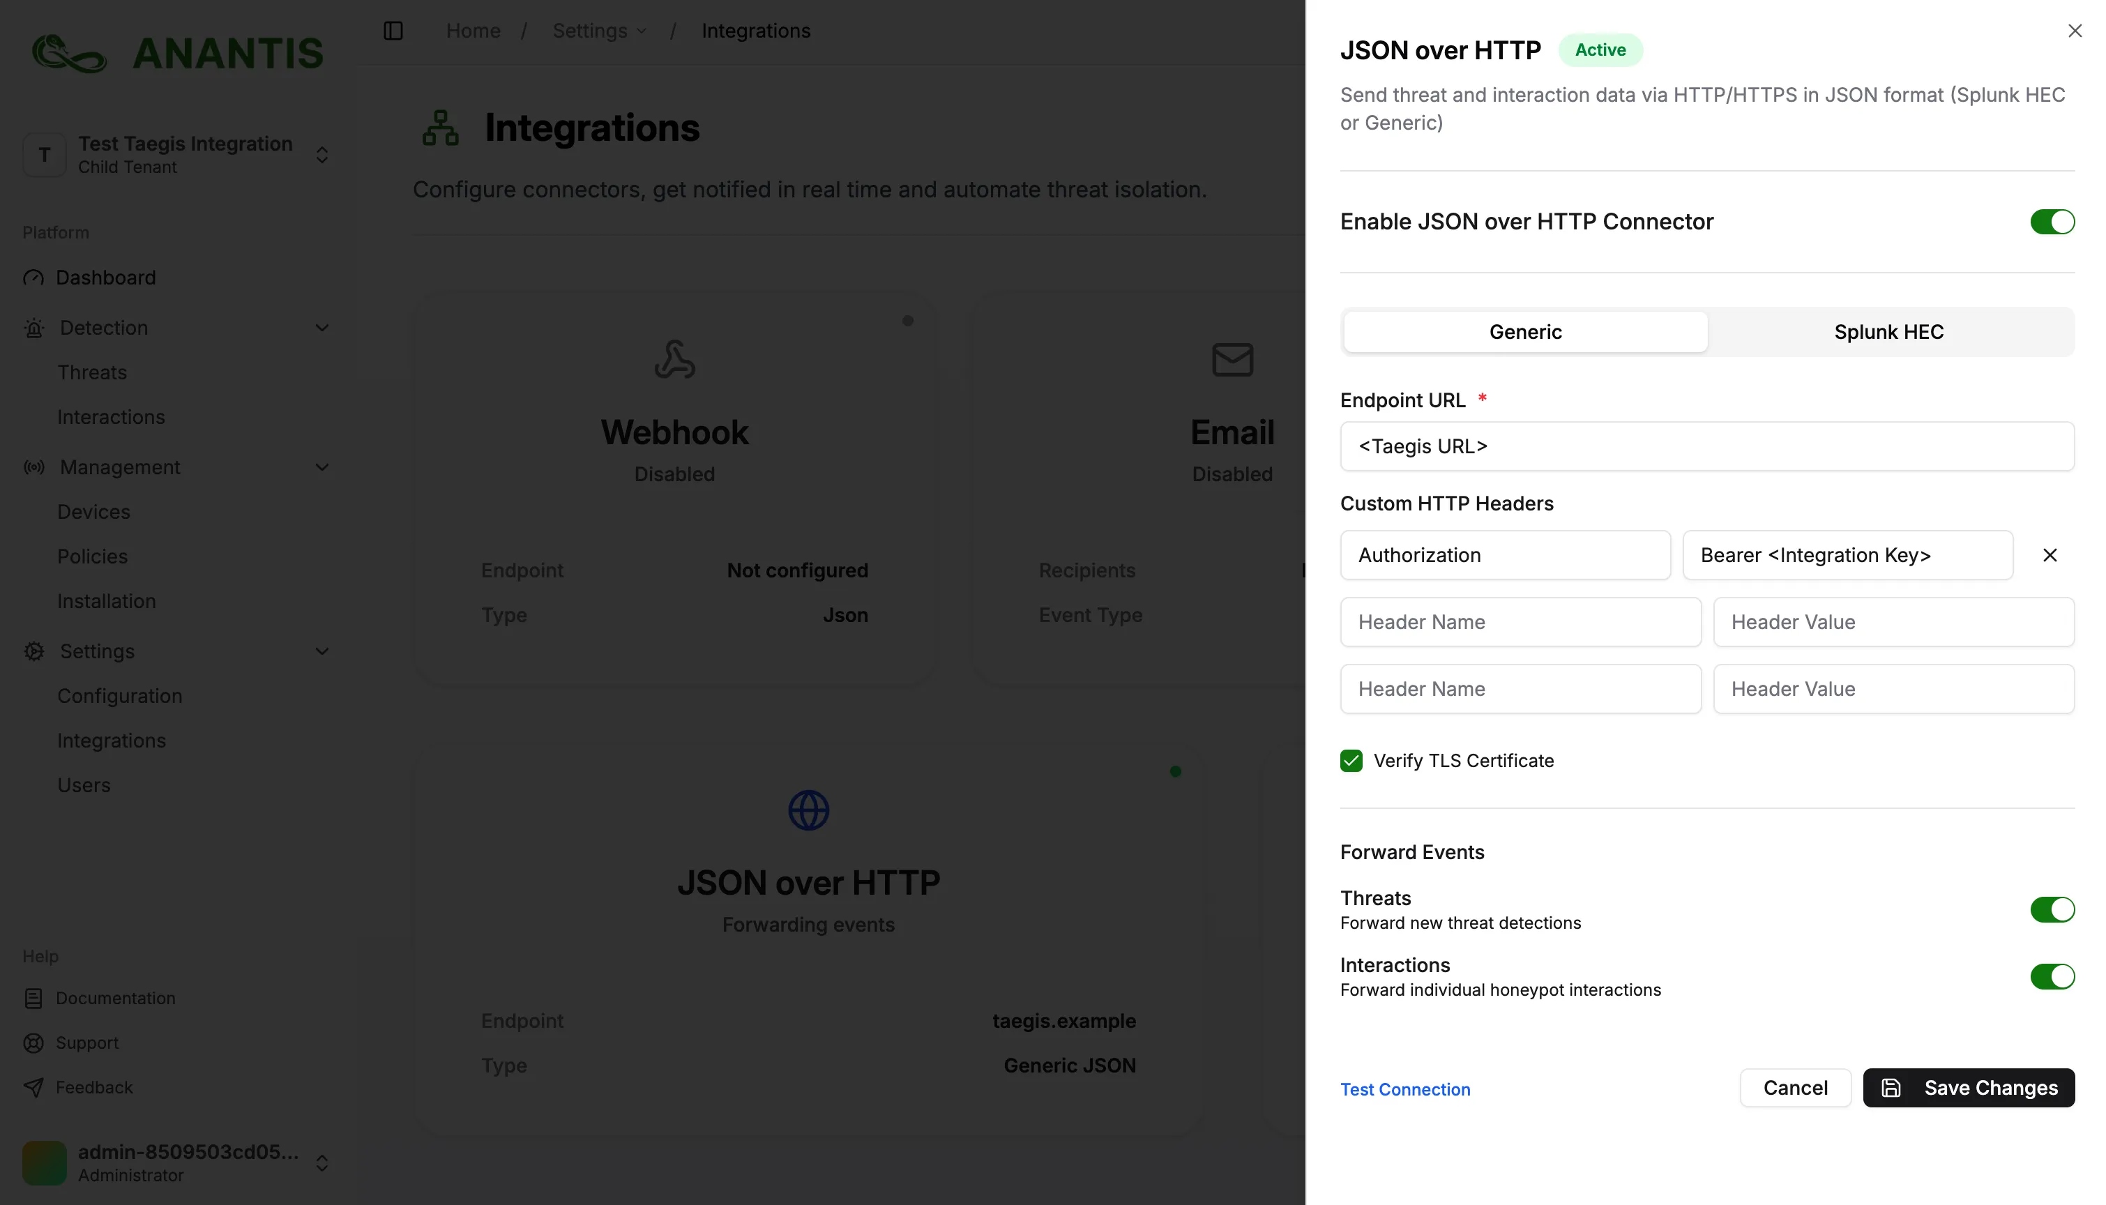Open the Test Taegis Integration tenant switcher
Viewport: 2106px width, 1205px height.
177,155
